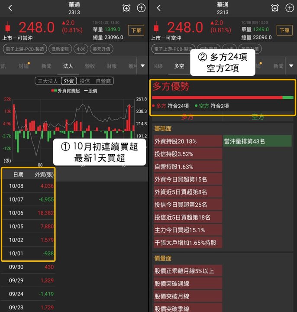The width and height of the screenshot is (297, 312).
Task: Tap 下單 order button in left panel
Action: (136, 30)
